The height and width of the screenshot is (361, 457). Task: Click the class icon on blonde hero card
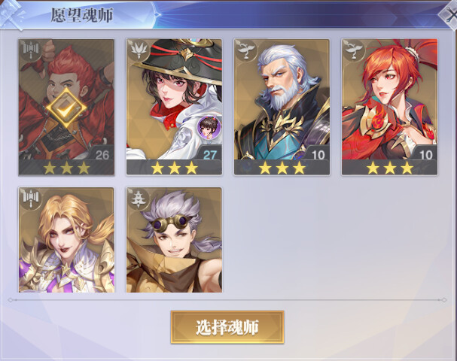click(30, 199)
